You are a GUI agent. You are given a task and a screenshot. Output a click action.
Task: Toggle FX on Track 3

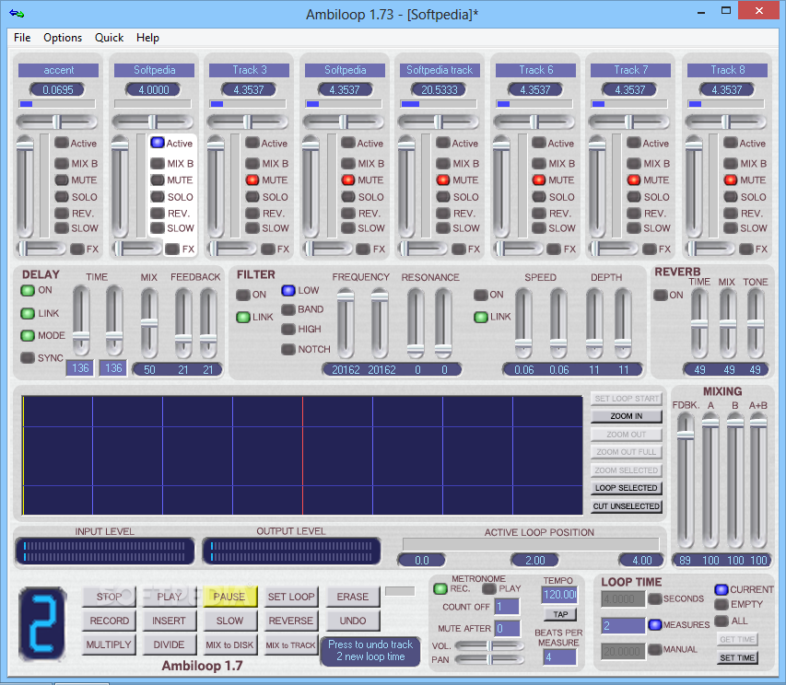(x=268, y=249)
